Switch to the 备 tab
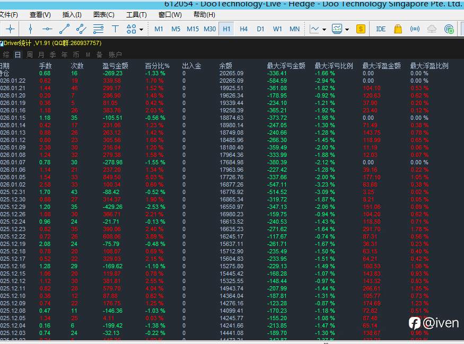Screen dimensions: 464x344 100,55
